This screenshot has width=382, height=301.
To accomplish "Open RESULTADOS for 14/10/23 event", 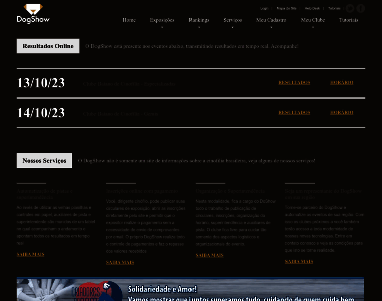I will point(295,113).
